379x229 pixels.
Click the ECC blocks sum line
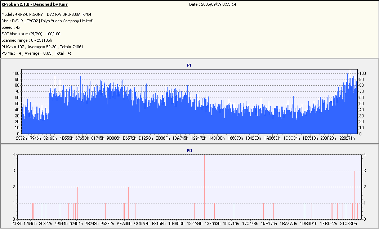[x=31, y=34]
